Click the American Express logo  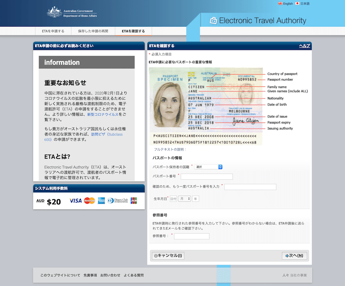coord(102,201)
